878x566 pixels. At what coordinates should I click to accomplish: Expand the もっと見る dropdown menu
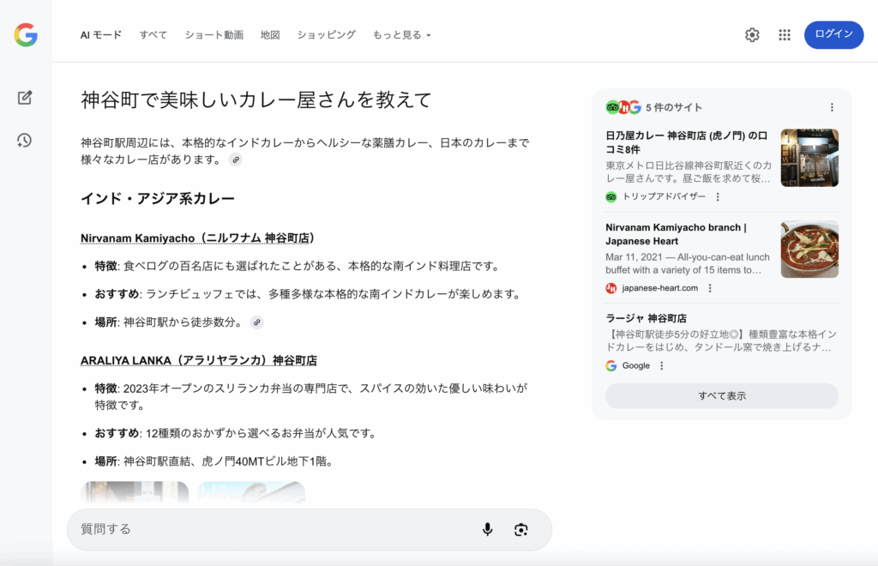point(401,35)
